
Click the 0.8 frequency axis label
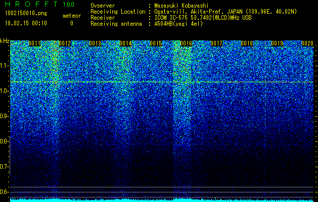(4, 141)
